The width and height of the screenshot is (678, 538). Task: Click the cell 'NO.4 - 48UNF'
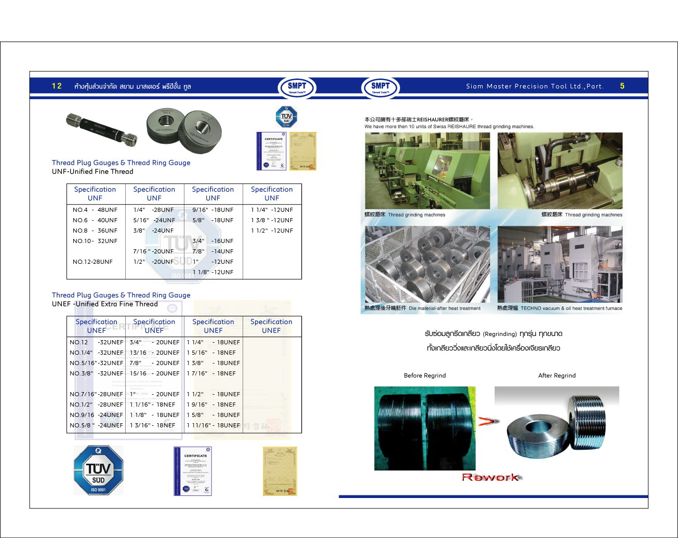[95, 210]
